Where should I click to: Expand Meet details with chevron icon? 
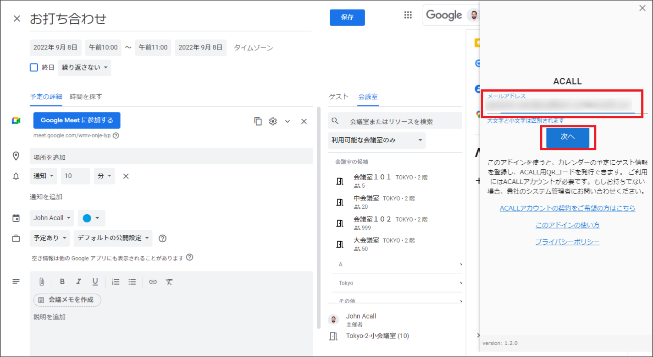click(x=288, y=121)
